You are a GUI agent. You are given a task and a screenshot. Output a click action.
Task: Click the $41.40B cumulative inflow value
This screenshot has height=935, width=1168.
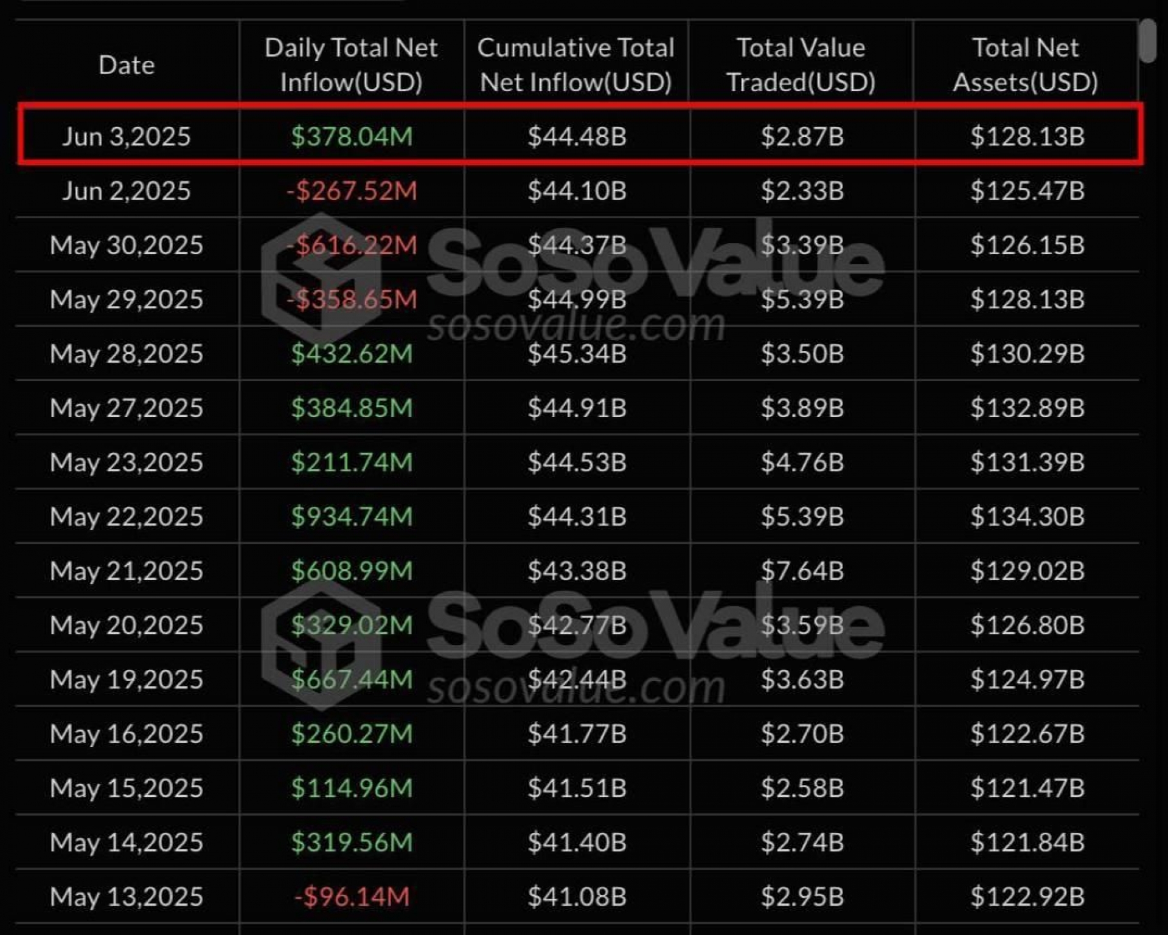(577, 843)
